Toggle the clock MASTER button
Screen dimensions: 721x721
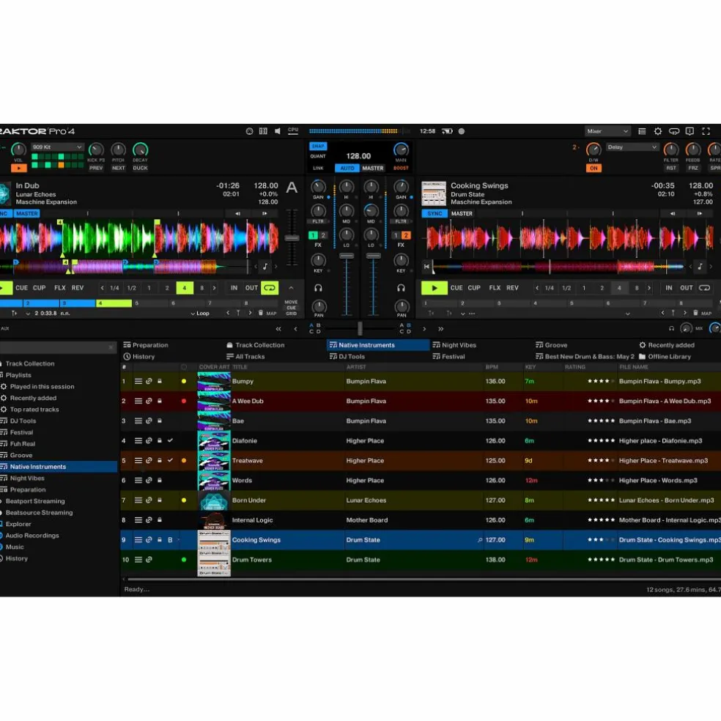click(372, 169)
